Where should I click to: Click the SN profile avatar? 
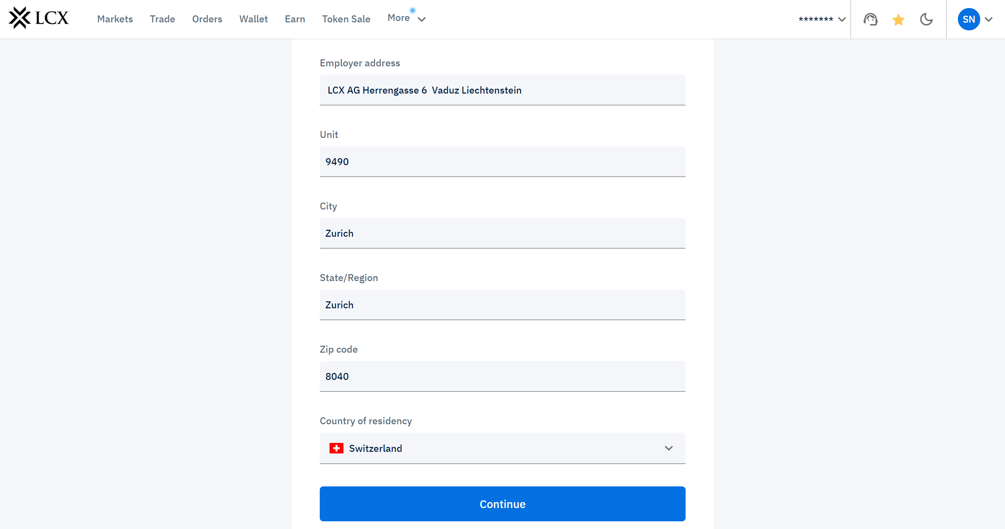[x=968, y=19]
